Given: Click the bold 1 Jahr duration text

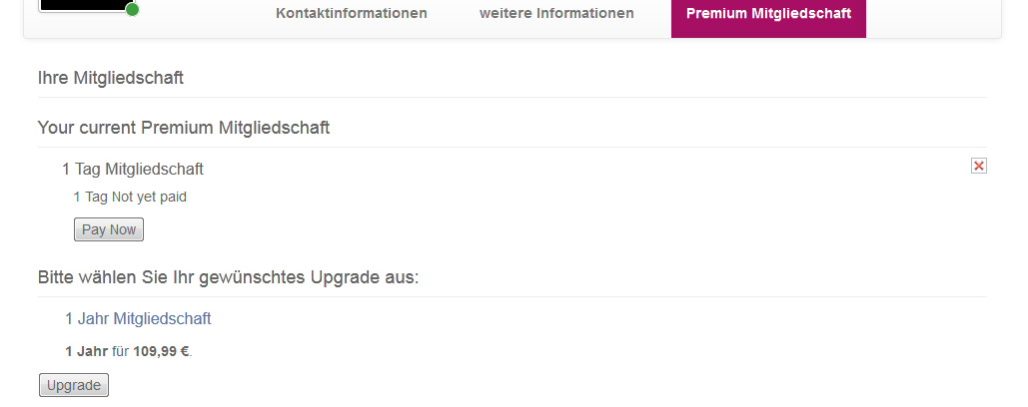Looking at the screenshot, I should (87, 351).
